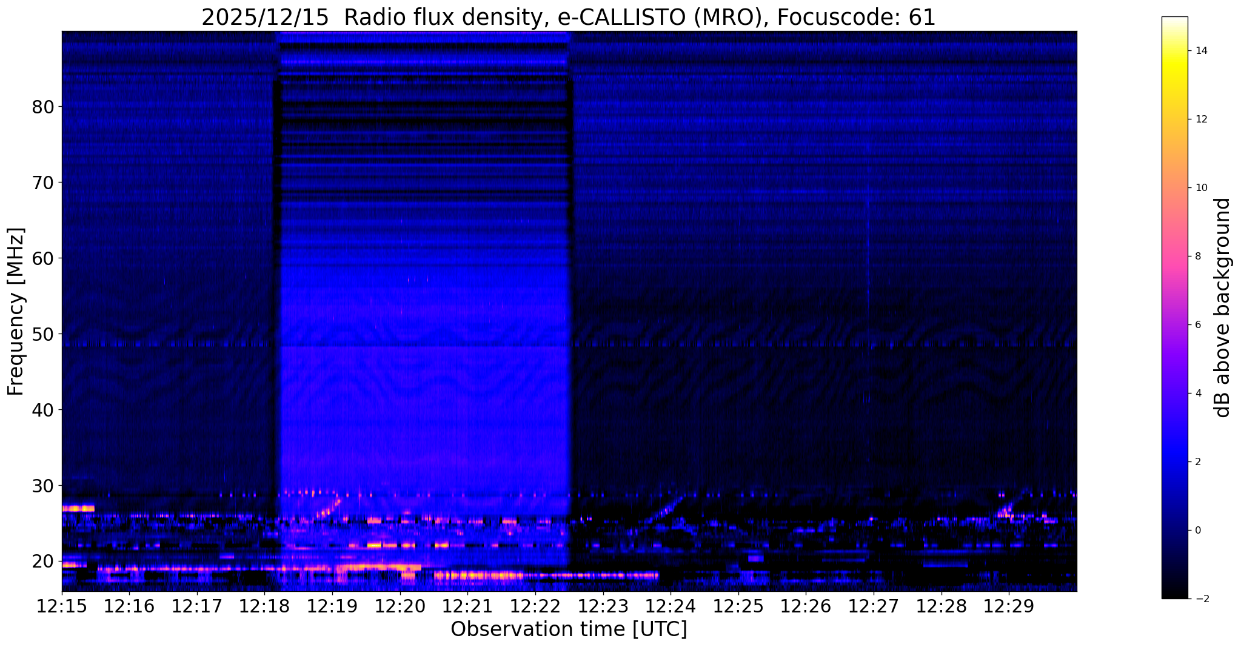Click the 12:16 time tick label
The width and height of the screenshot is (1241, 647).
(x=129, y=606)
